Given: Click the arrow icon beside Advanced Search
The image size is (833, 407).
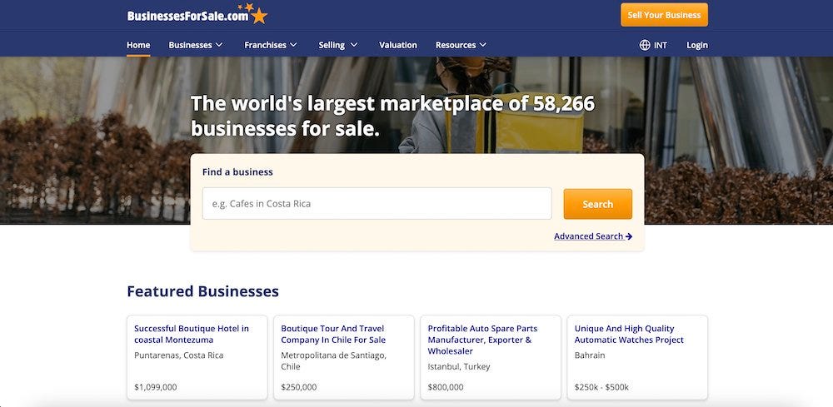Looking at the screenshot, I should pos(629,236).
